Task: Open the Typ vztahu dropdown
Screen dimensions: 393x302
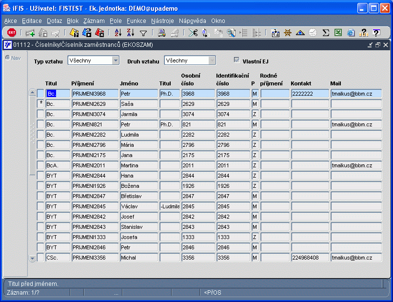Action: (115, 60)
